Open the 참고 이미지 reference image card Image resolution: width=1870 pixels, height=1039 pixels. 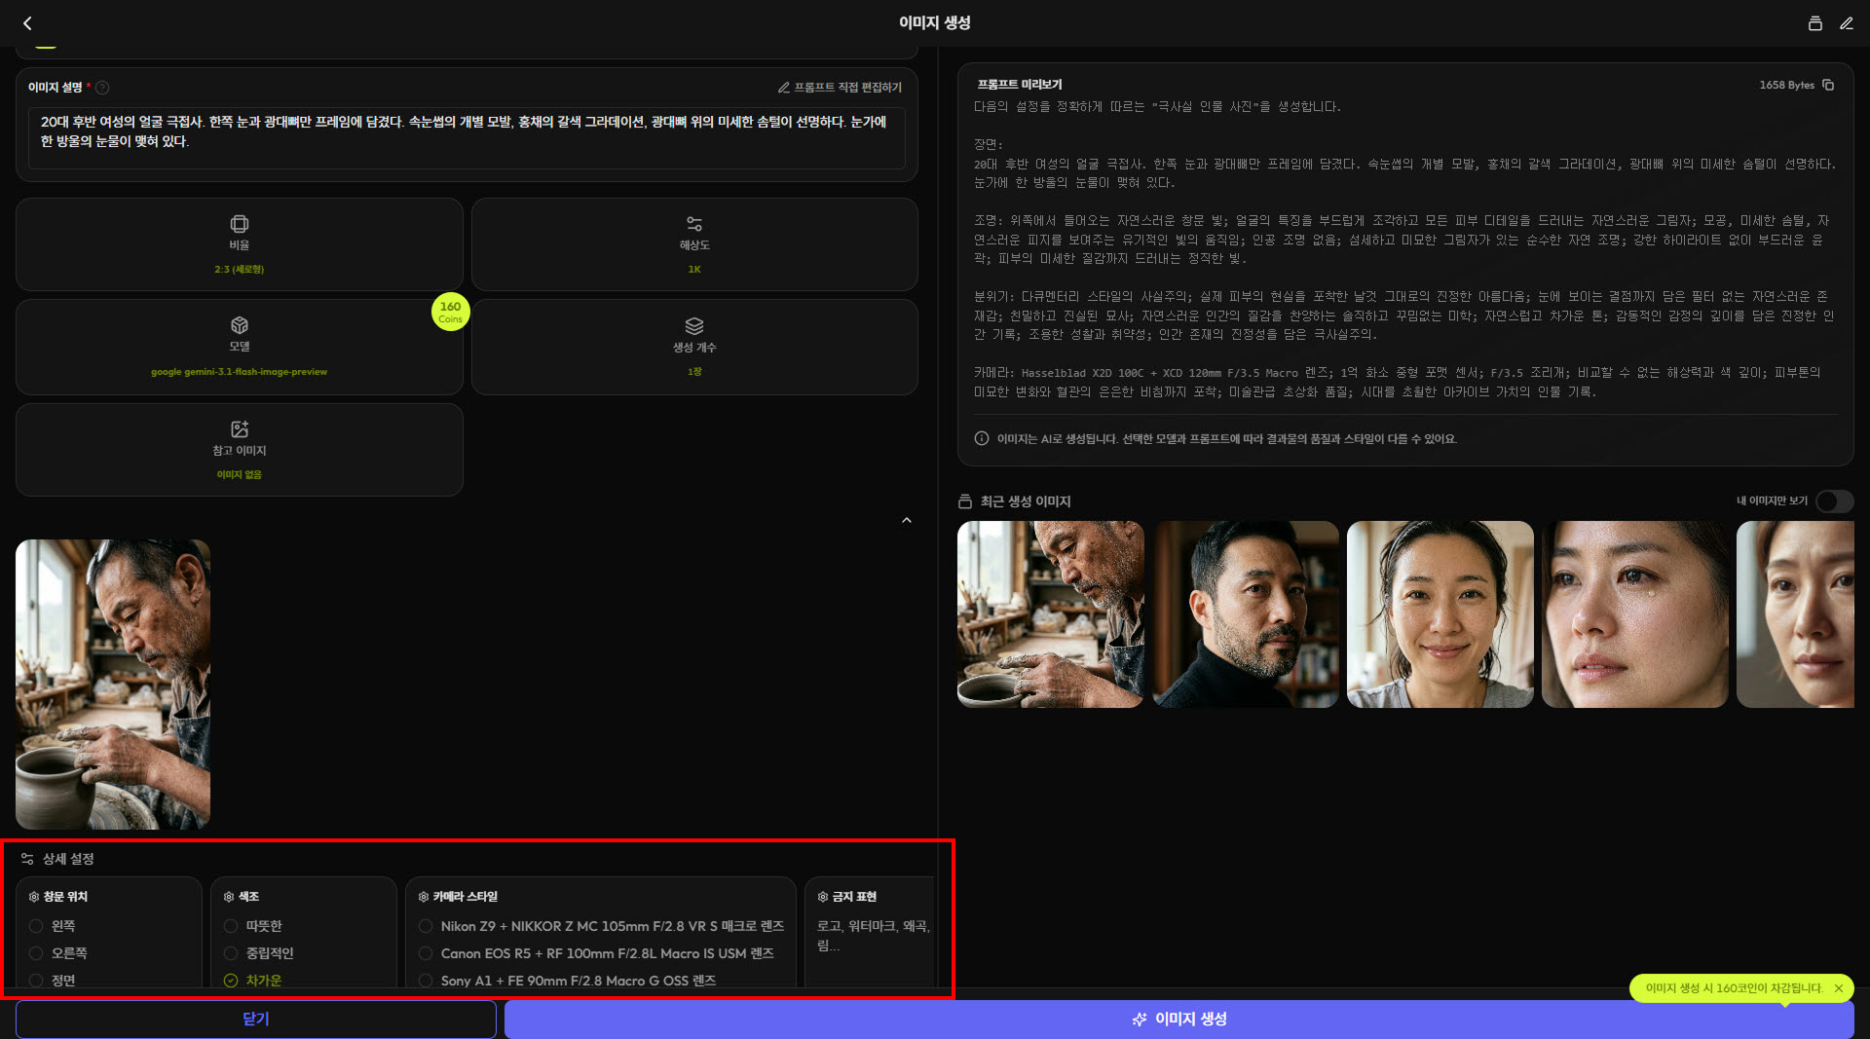239,450
